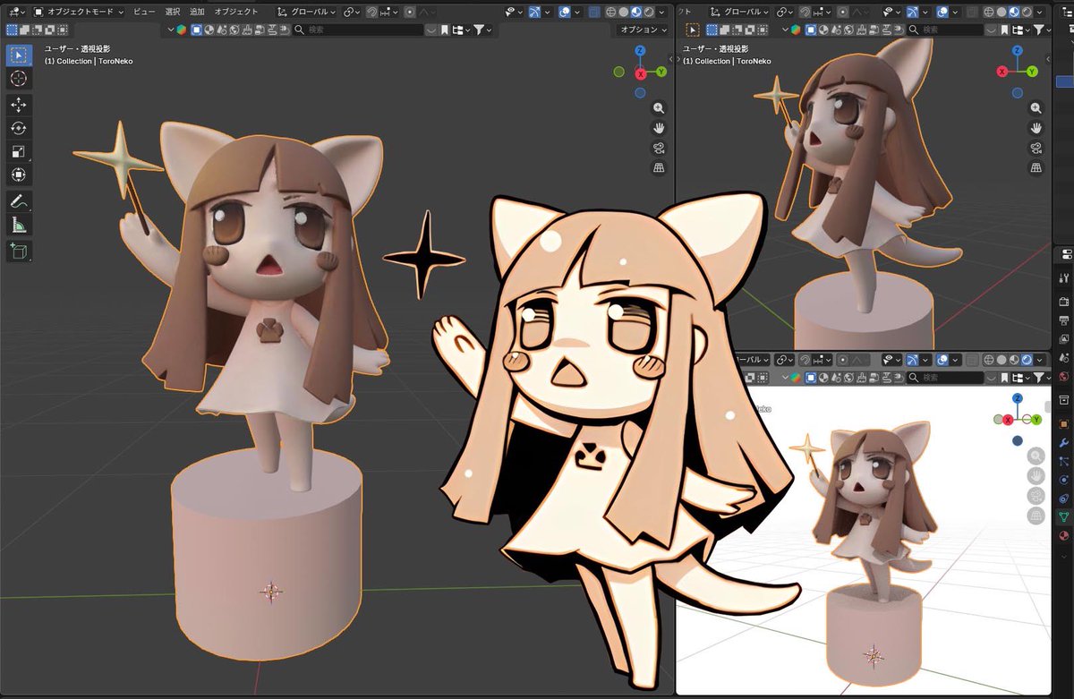Open the オプション dropdown in main viewport

pos(644,30)
